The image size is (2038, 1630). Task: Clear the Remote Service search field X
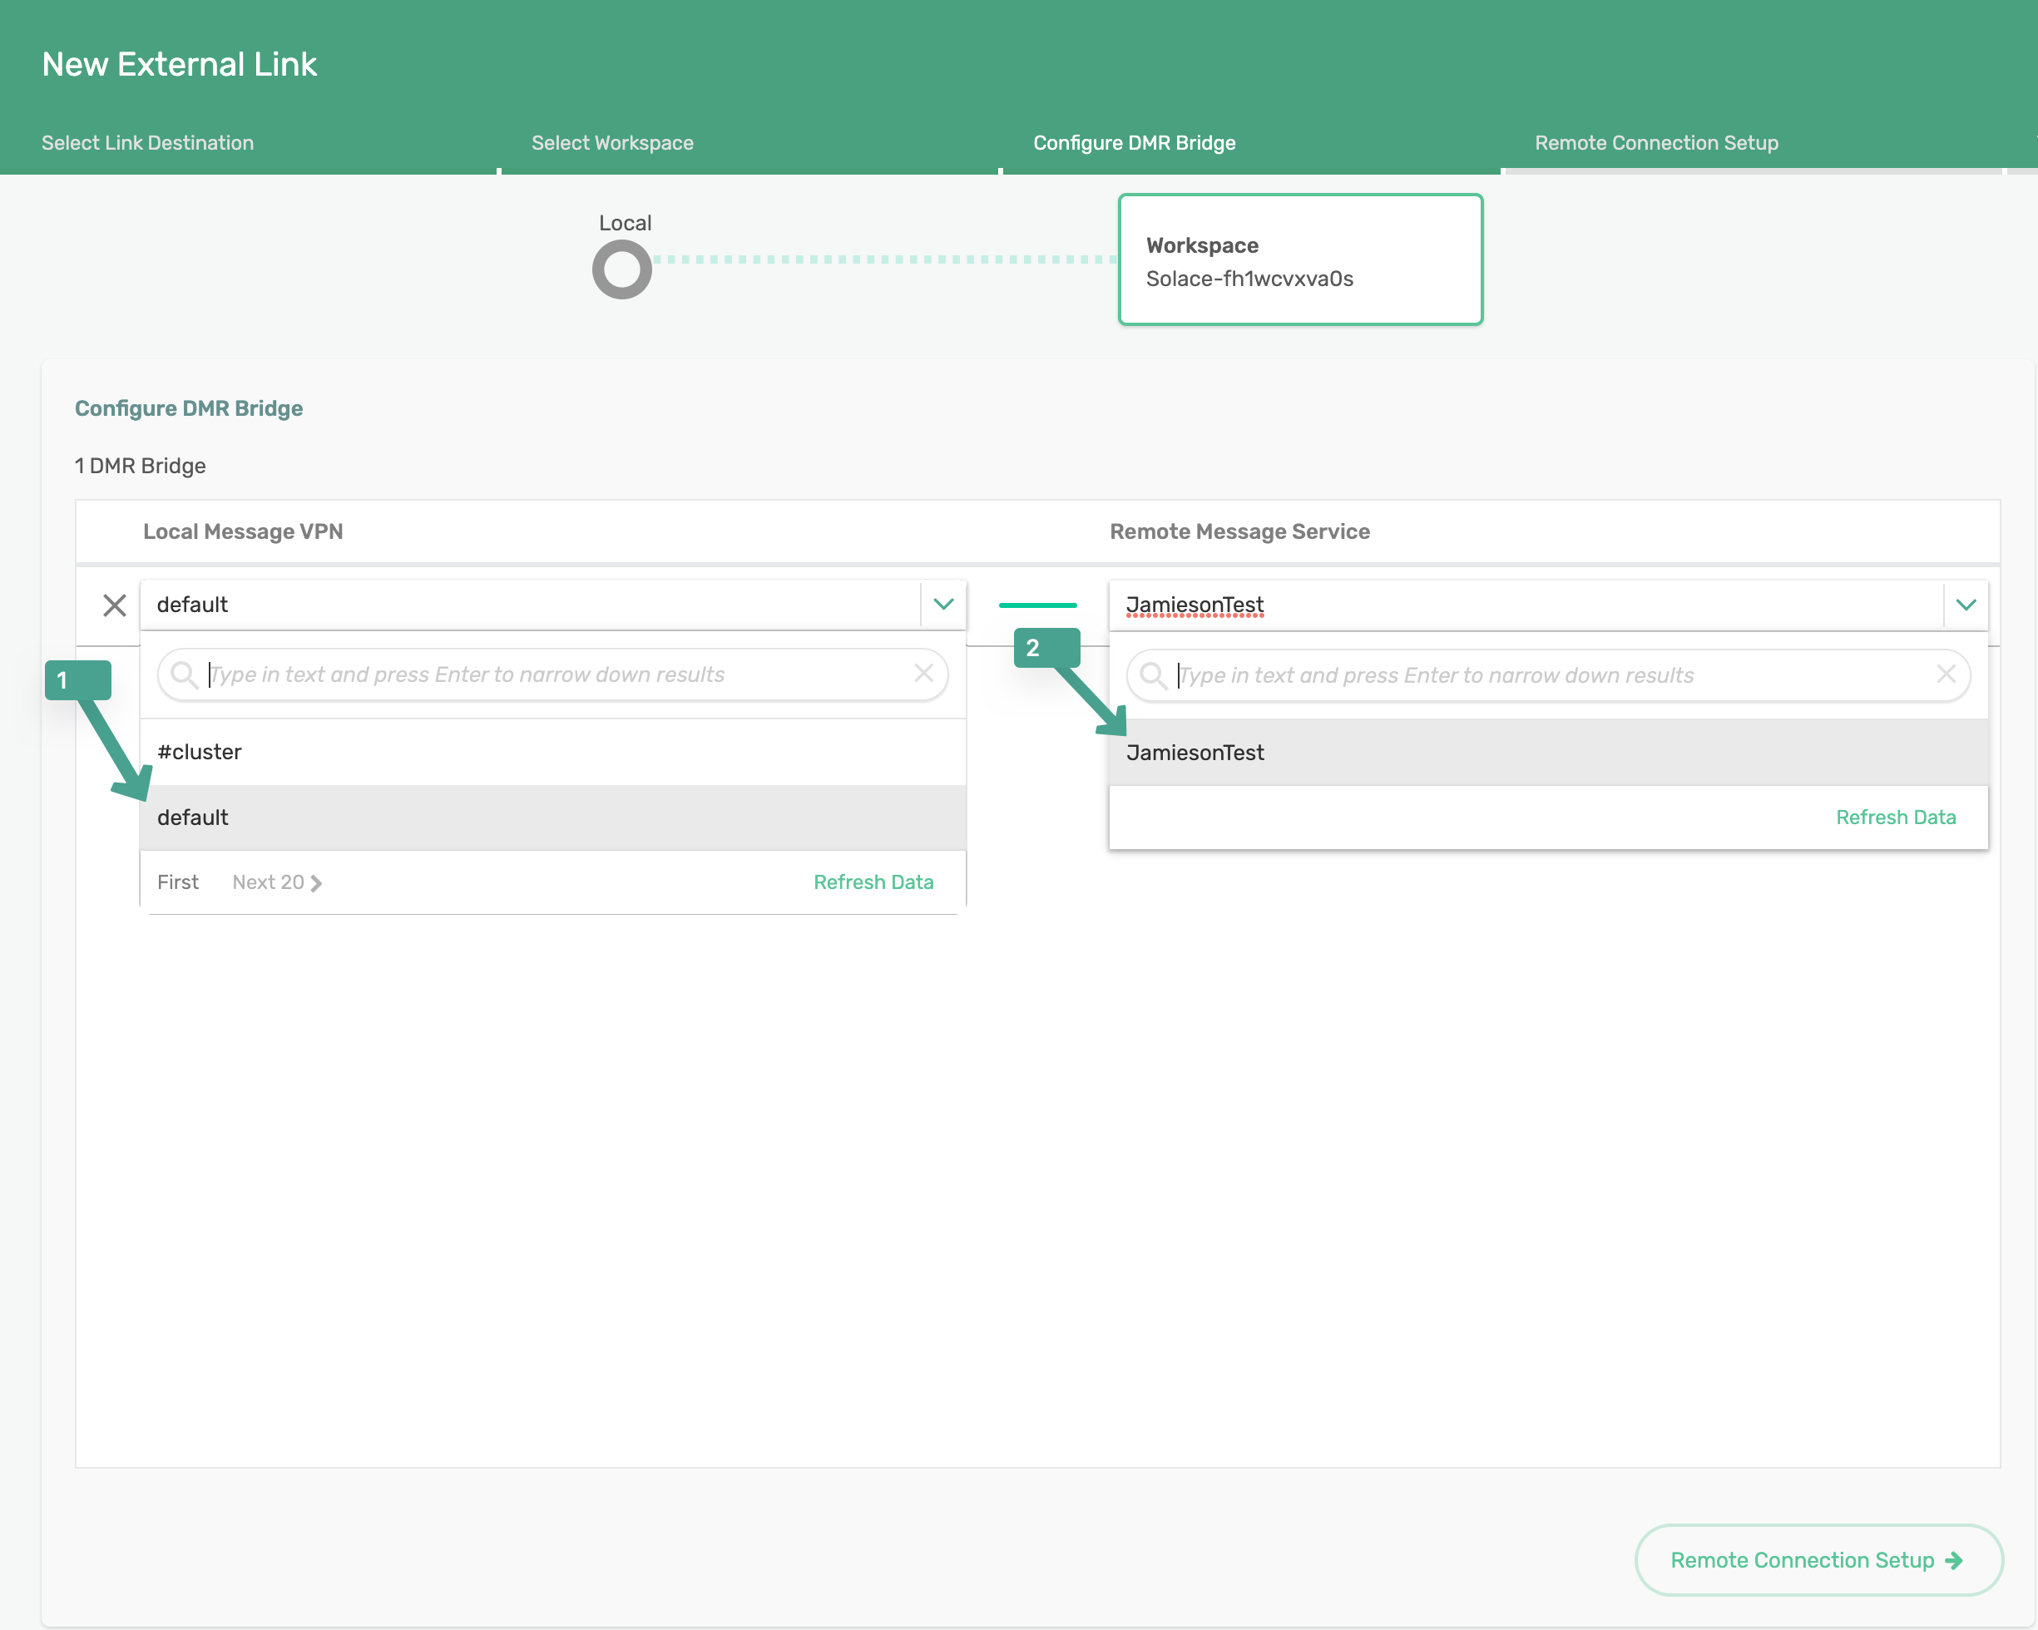point(1946,674)
